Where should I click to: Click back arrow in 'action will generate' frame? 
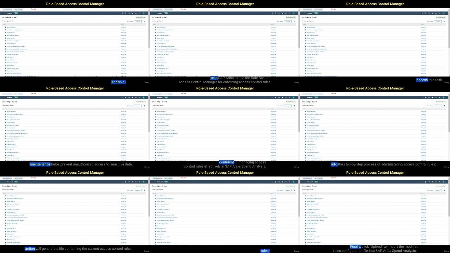coord(4,182)
